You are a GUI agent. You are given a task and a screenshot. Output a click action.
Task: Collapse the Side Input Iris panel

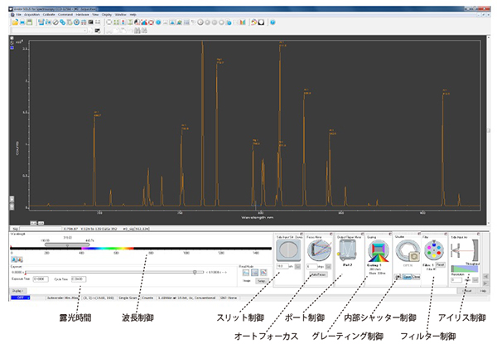click(x=478, y=235)
